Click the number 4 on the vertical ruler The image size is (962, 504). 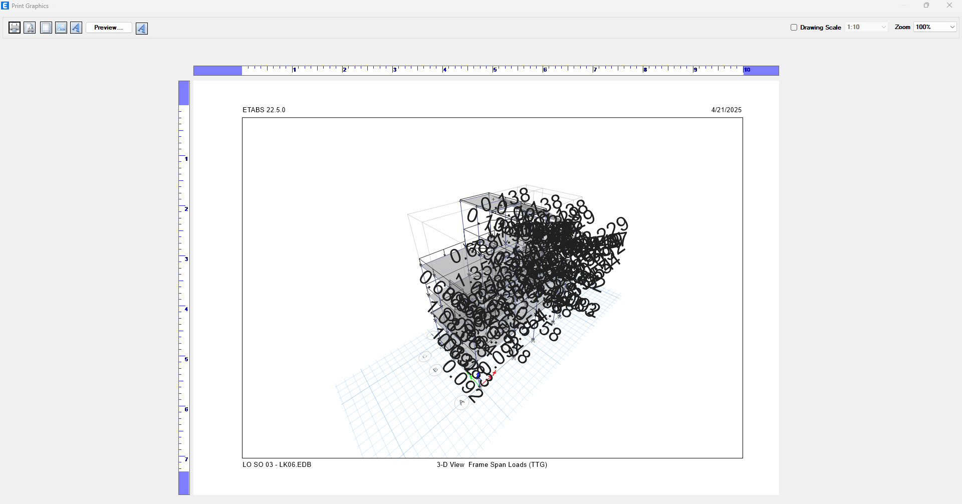coord(186,309)
